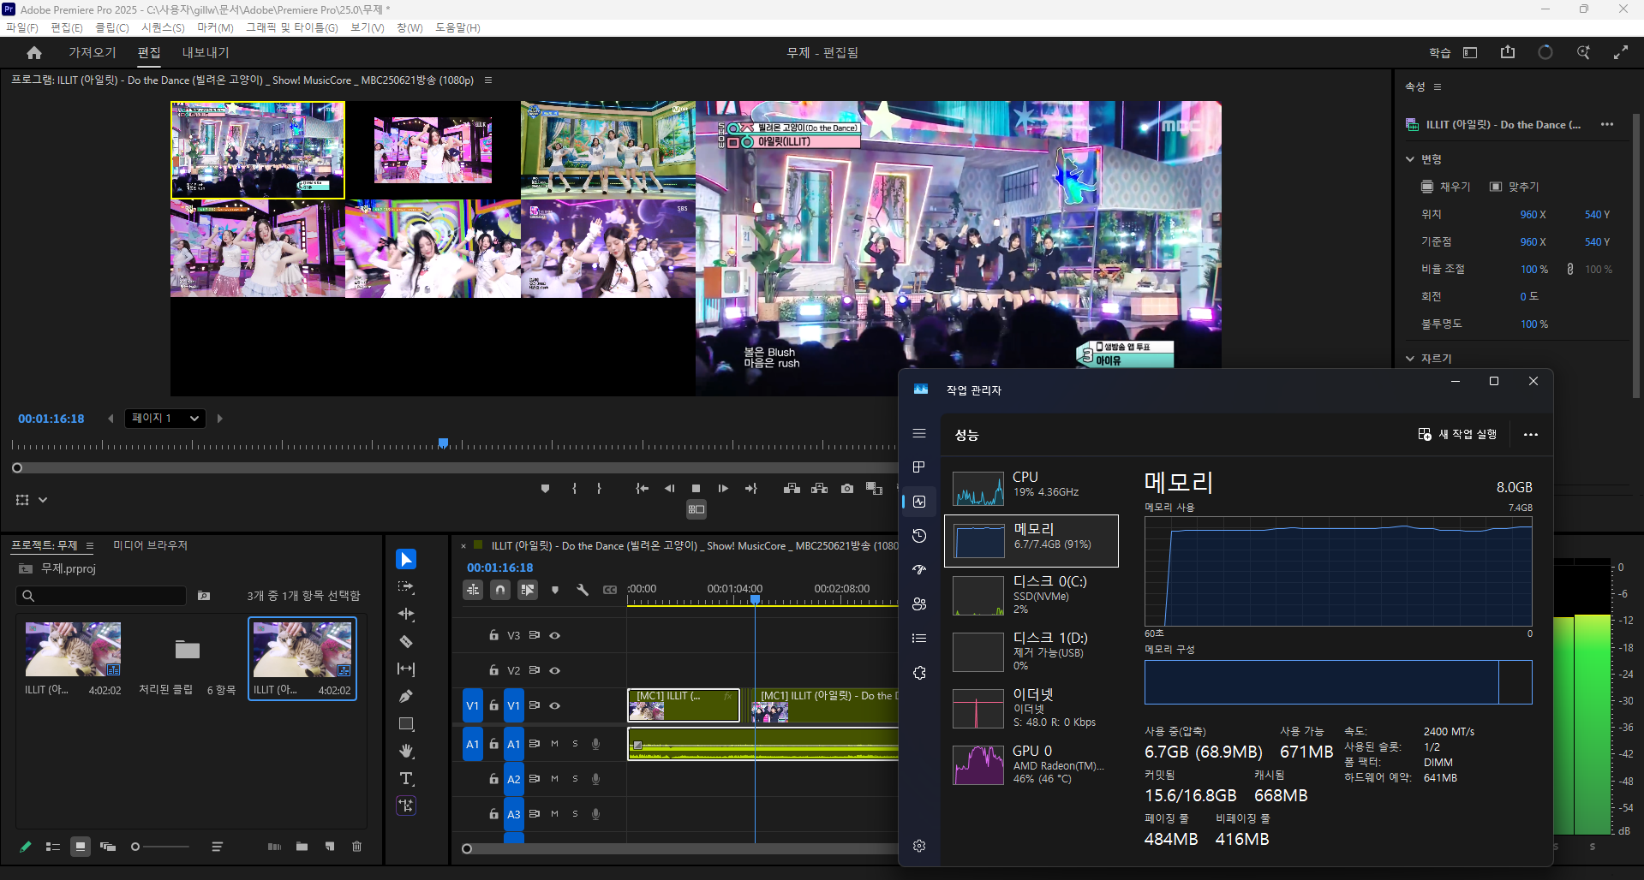Open quick export share icon
Image resolution: width=1644 pixels, height=880 pixels.
[1508, 53]
